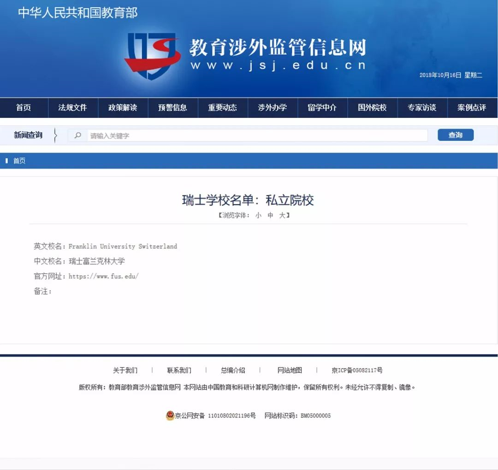Viewport: 498px width, 470px height.
Task: Click the magnifier icon in search box
Action: (x=77, y=135)
